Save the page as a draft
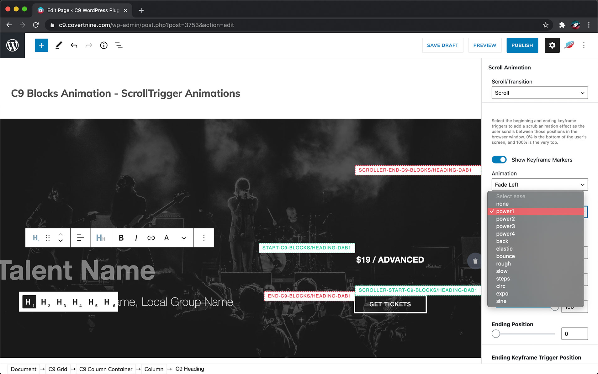The height and width of the screenshot is (374, 598). coord(442,45)
